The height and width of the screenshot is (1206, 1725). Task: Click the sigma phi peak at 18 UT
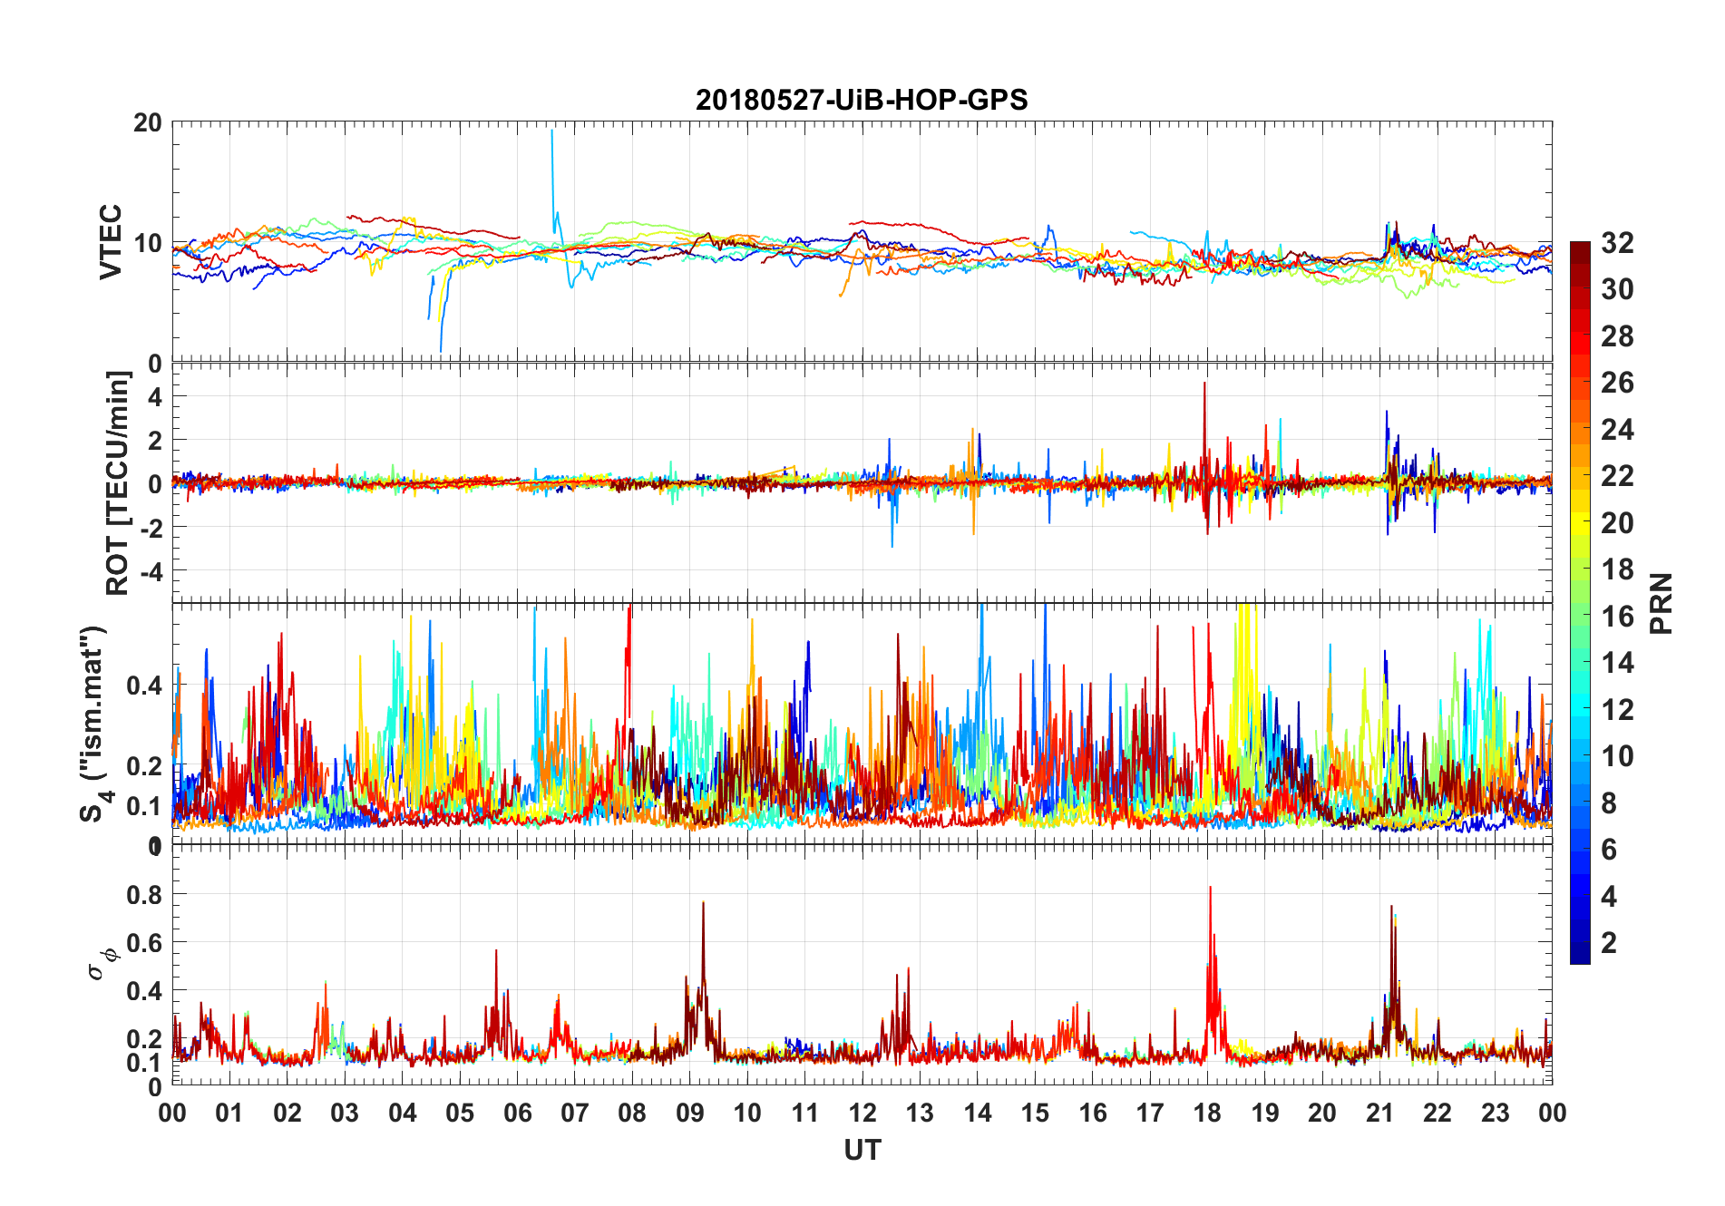1210,889
